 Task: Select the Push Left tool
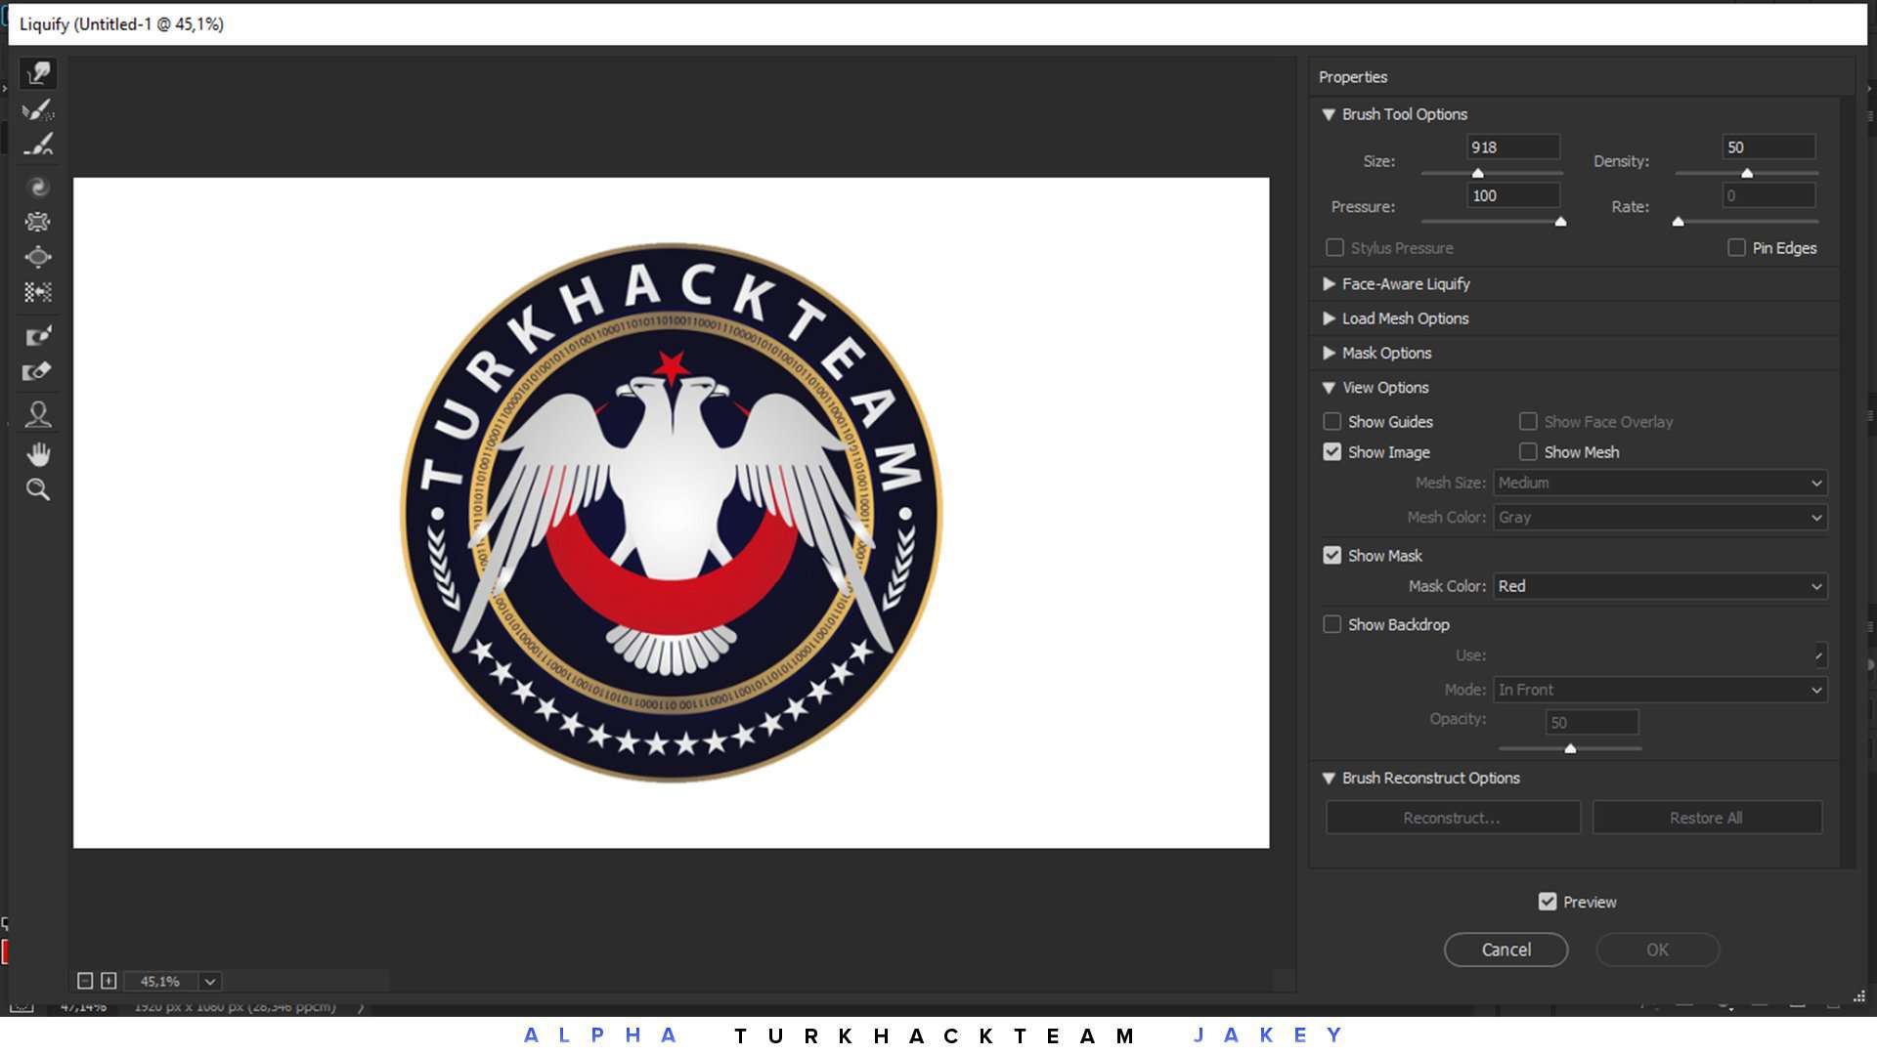[x=38, y=292]
